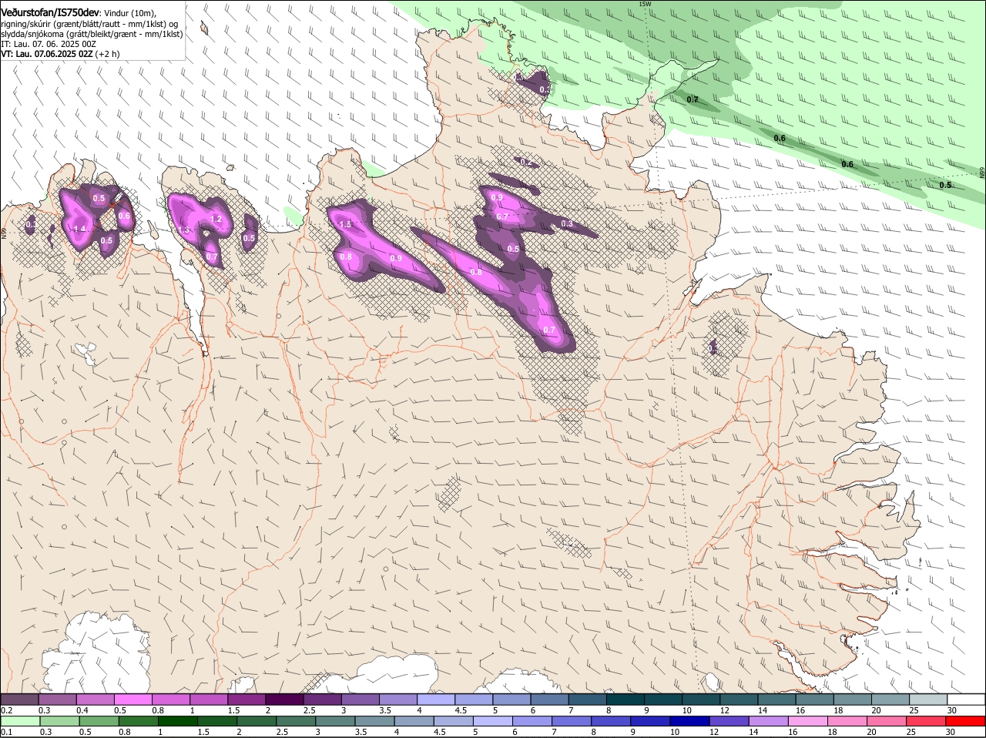Image resolution: width=986 pixels, height=738 pixels.
Task: Pick the medium green 0.5 swatch in lower legend
Action: click(99, 721)
